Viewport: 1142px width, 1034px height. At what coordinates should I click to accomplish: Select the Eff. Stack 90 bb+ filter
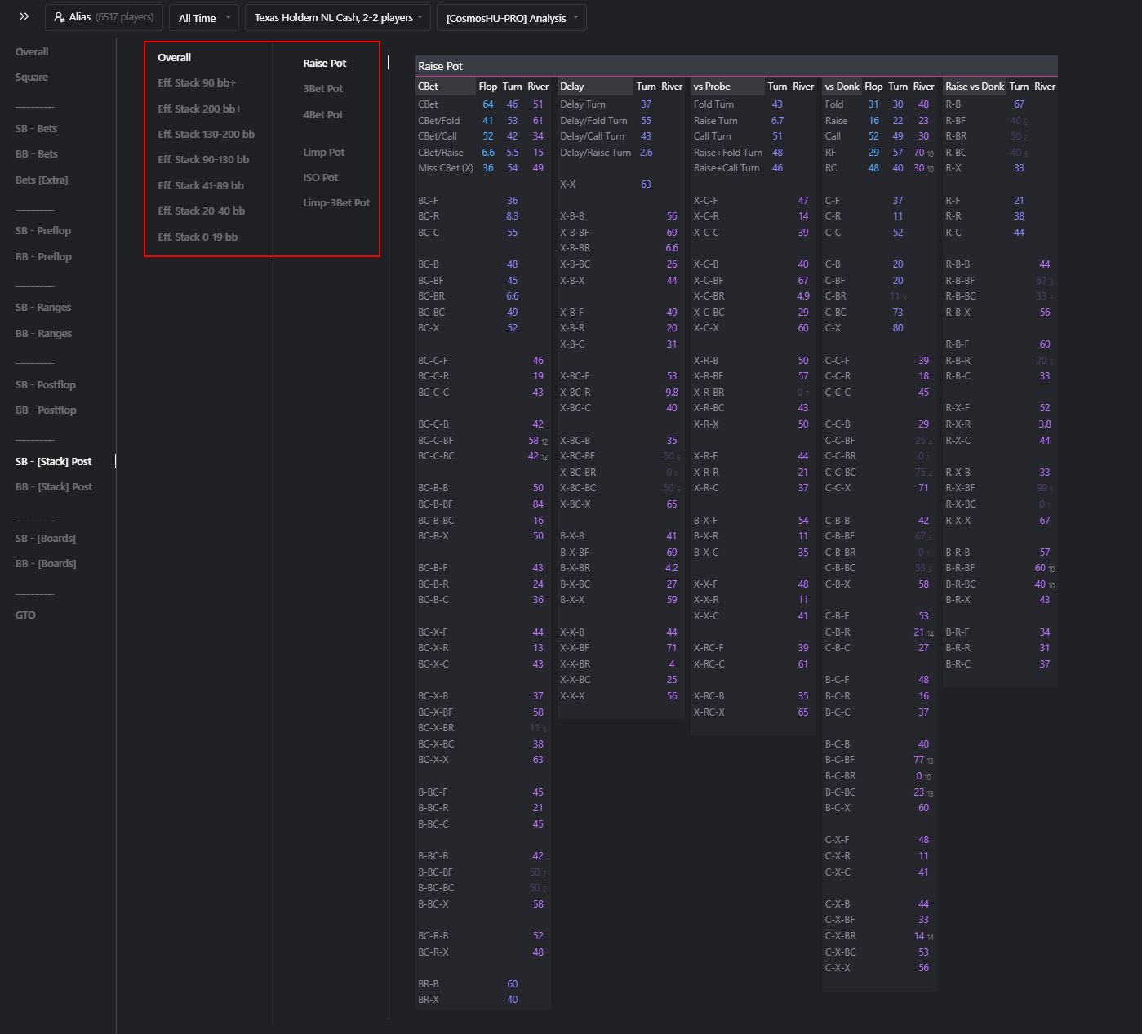click(x=197, y=83)
